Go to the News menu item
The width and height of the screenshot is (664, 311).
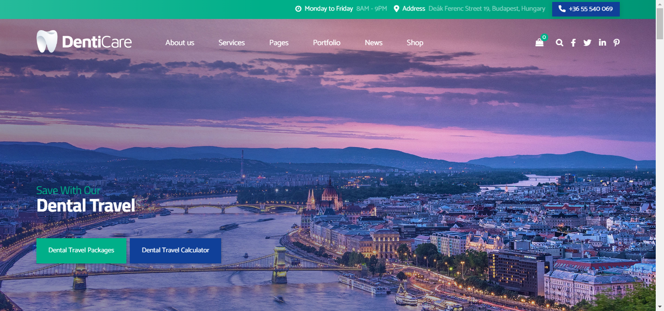click(x=373, y=43)
